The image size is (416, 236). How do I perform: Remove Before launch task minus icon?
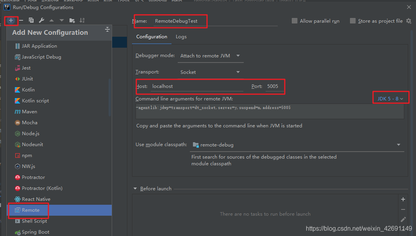[403, 209]
